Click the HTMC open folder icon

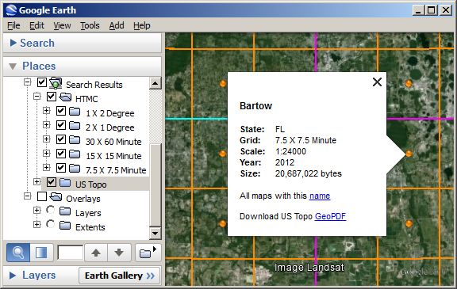point(65,97)
